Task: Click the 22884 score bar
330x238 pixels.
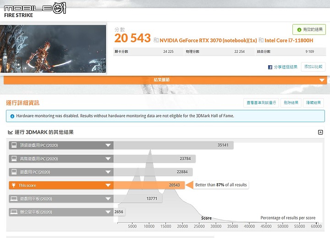Action: 153,172
